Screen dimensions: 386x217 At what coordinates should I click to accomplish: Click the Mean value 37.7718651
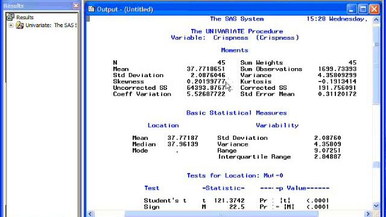pyautogui.click(x=206, y=69)
